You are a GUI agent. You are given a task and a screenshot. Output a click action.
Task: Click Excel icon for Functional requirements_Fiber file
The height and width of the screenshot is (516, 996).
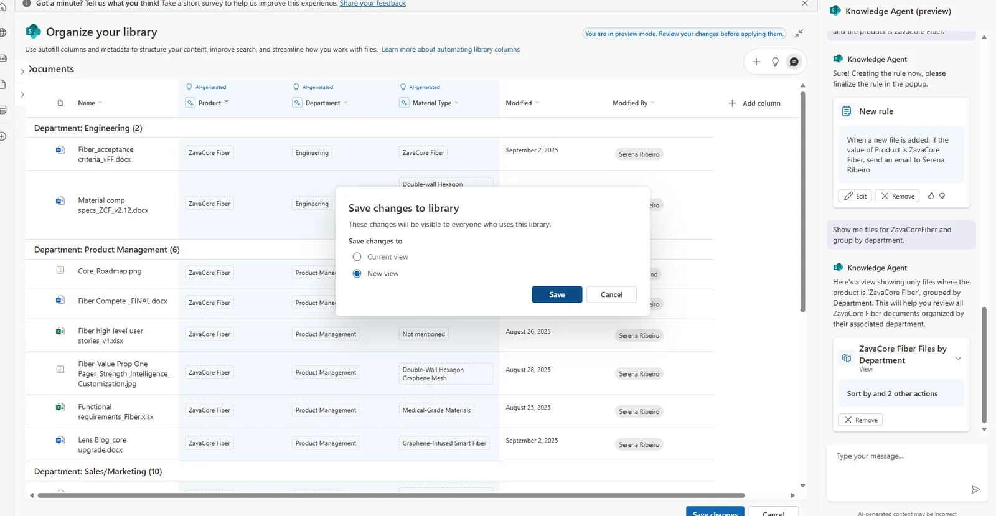(60, 407)
